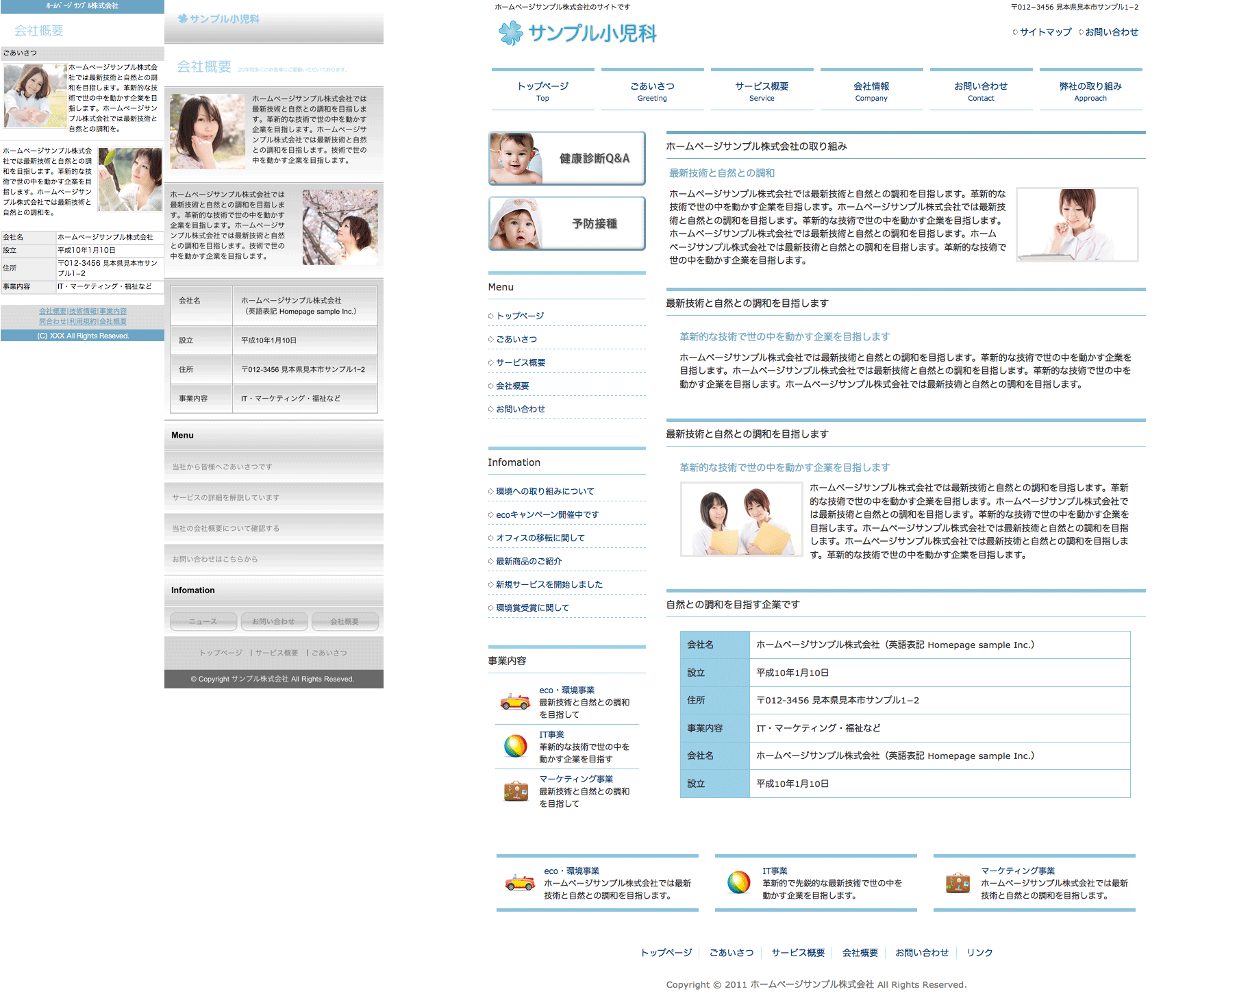Open the 弊社の取り組み Approach tab

1090,90
